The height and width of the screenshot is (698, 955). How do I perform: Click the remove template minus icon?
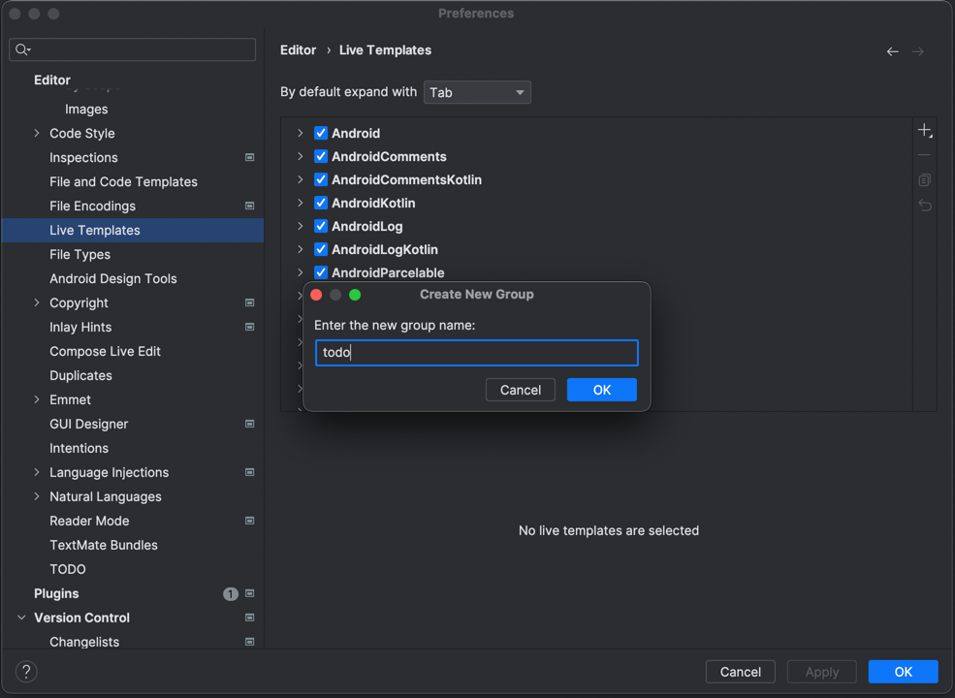pyautogui.click(x=925, y=155)
